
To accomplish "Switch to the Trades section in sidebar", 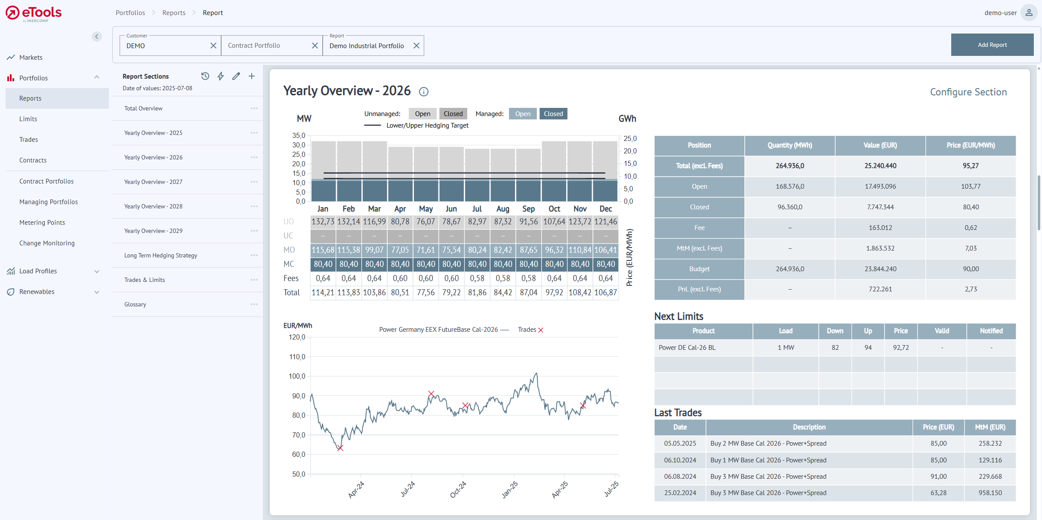I will [x=29, y=139].
